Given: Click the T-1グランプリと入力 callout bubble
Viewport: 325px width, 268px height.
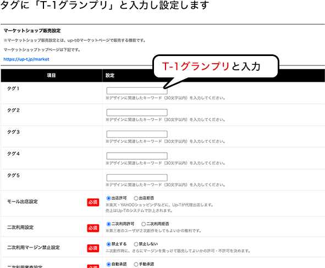Looking at the screenshot, I should pos(216,66).
